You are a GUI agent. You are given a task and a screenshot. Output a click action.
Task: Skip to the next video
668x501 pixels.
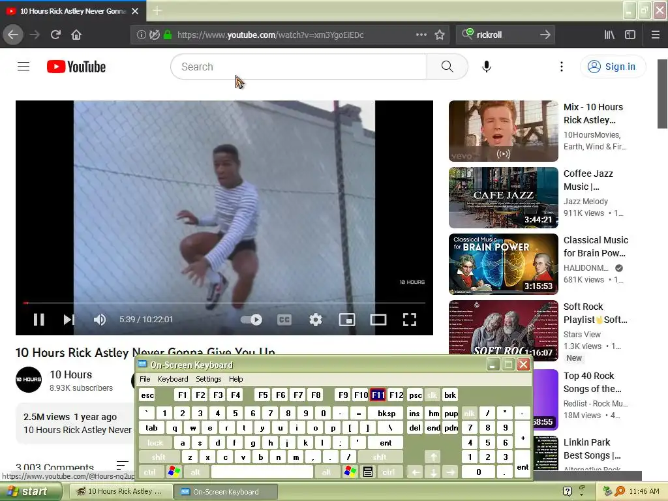(68, 320)
